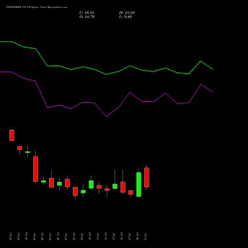Click the 01 Jul date label
Screen dimensions: 248x248
(34, 236)
